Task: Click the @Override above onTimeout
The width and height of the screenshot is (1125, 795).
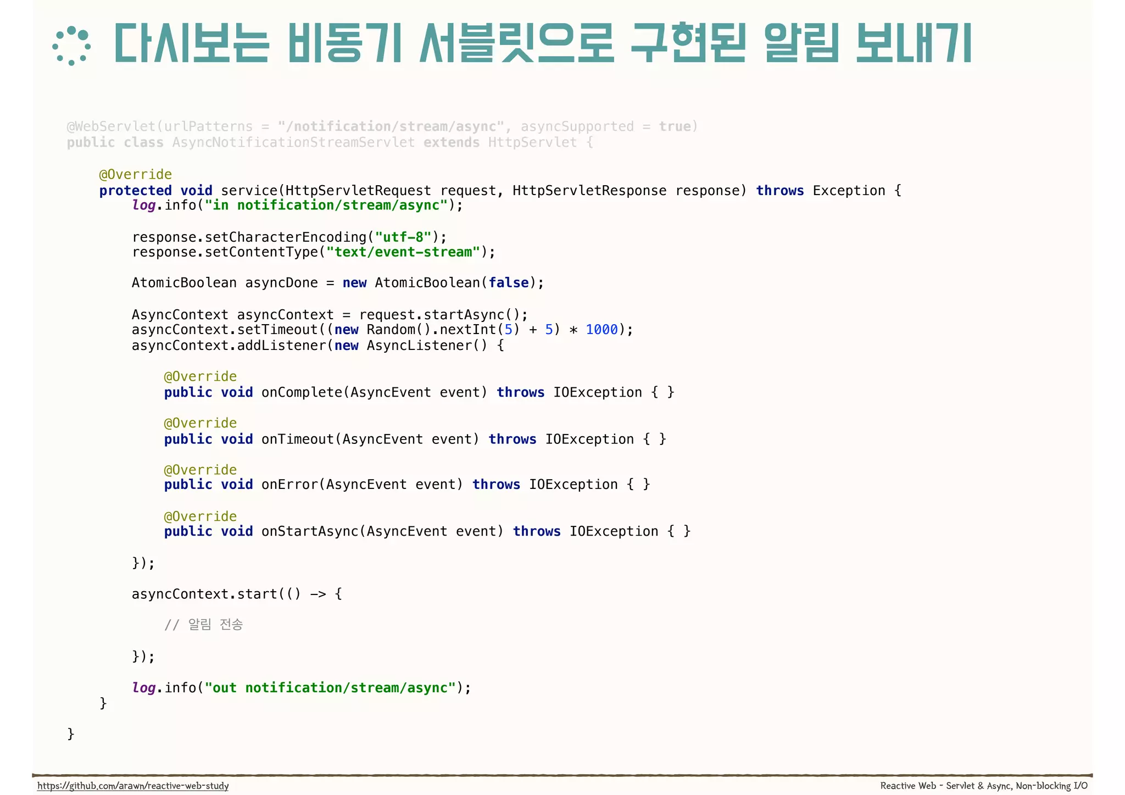Action: pyautogui.click(x=200, y=424)
